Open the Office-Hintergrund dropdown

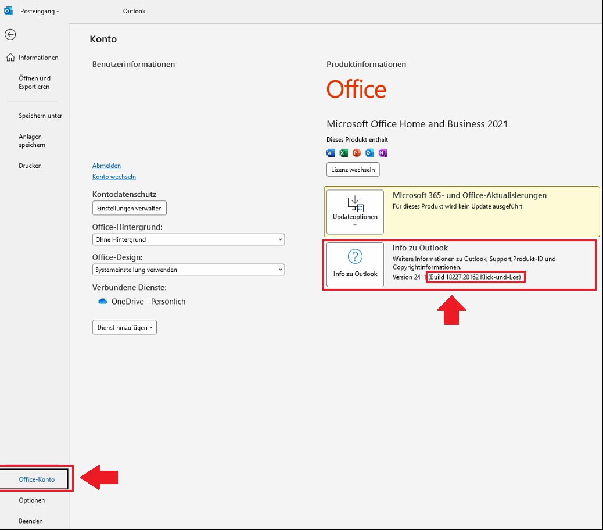pos(188,239)
